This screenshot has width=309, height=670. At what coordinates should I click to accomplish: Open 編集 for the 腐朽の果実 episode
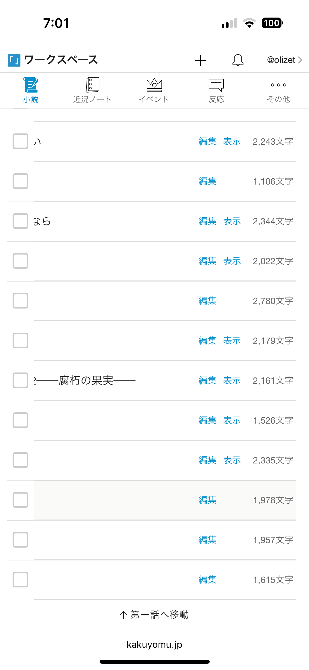click(207, 380)
